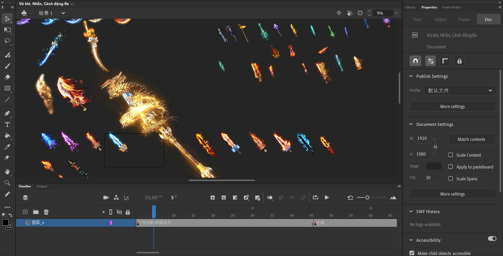
Task: Switch to the Library tab
Action: 410,7
